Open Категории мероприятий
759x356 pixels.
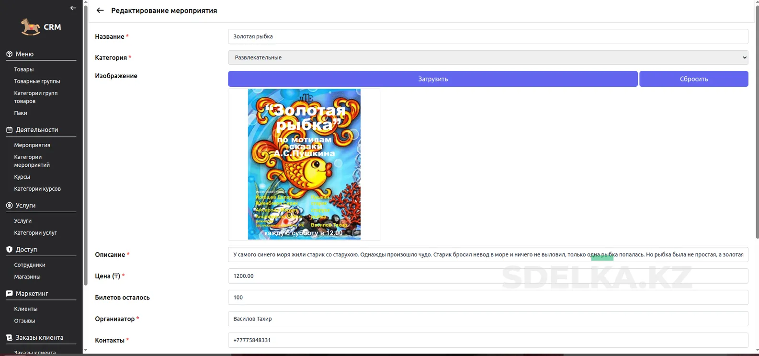[x=32, y=161]
